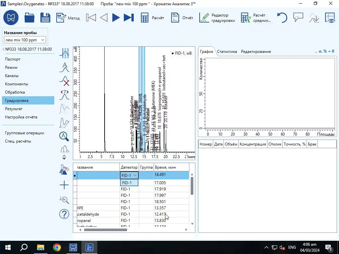Click the 17.919 time cell
Image resolution: width=339 pixels, height=254 pixels.
coord(171,189)
